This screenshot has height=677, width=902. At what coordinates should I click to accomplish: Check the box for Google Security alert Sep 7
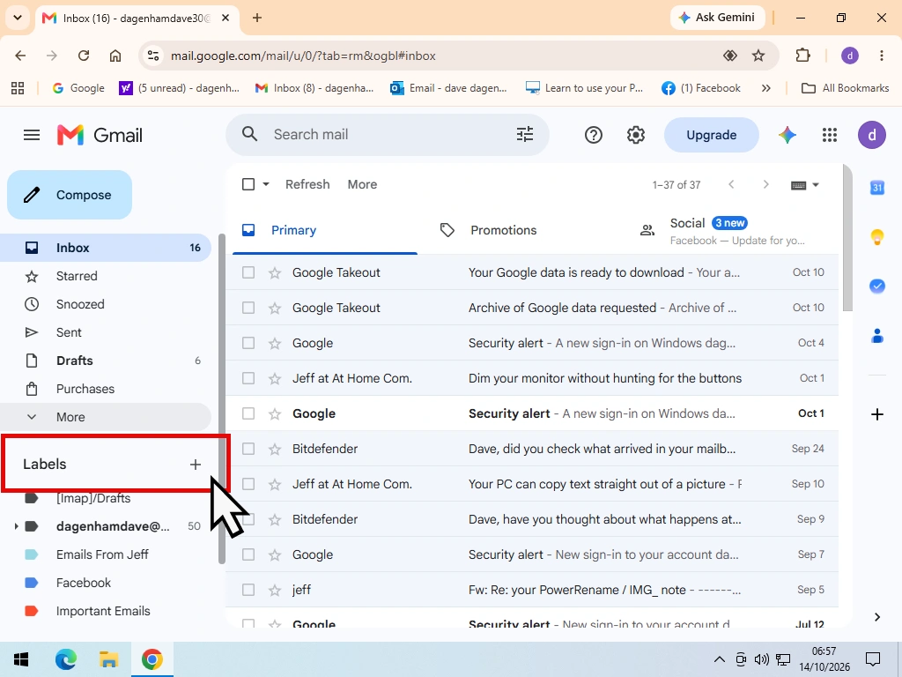[x=248, y=554]
